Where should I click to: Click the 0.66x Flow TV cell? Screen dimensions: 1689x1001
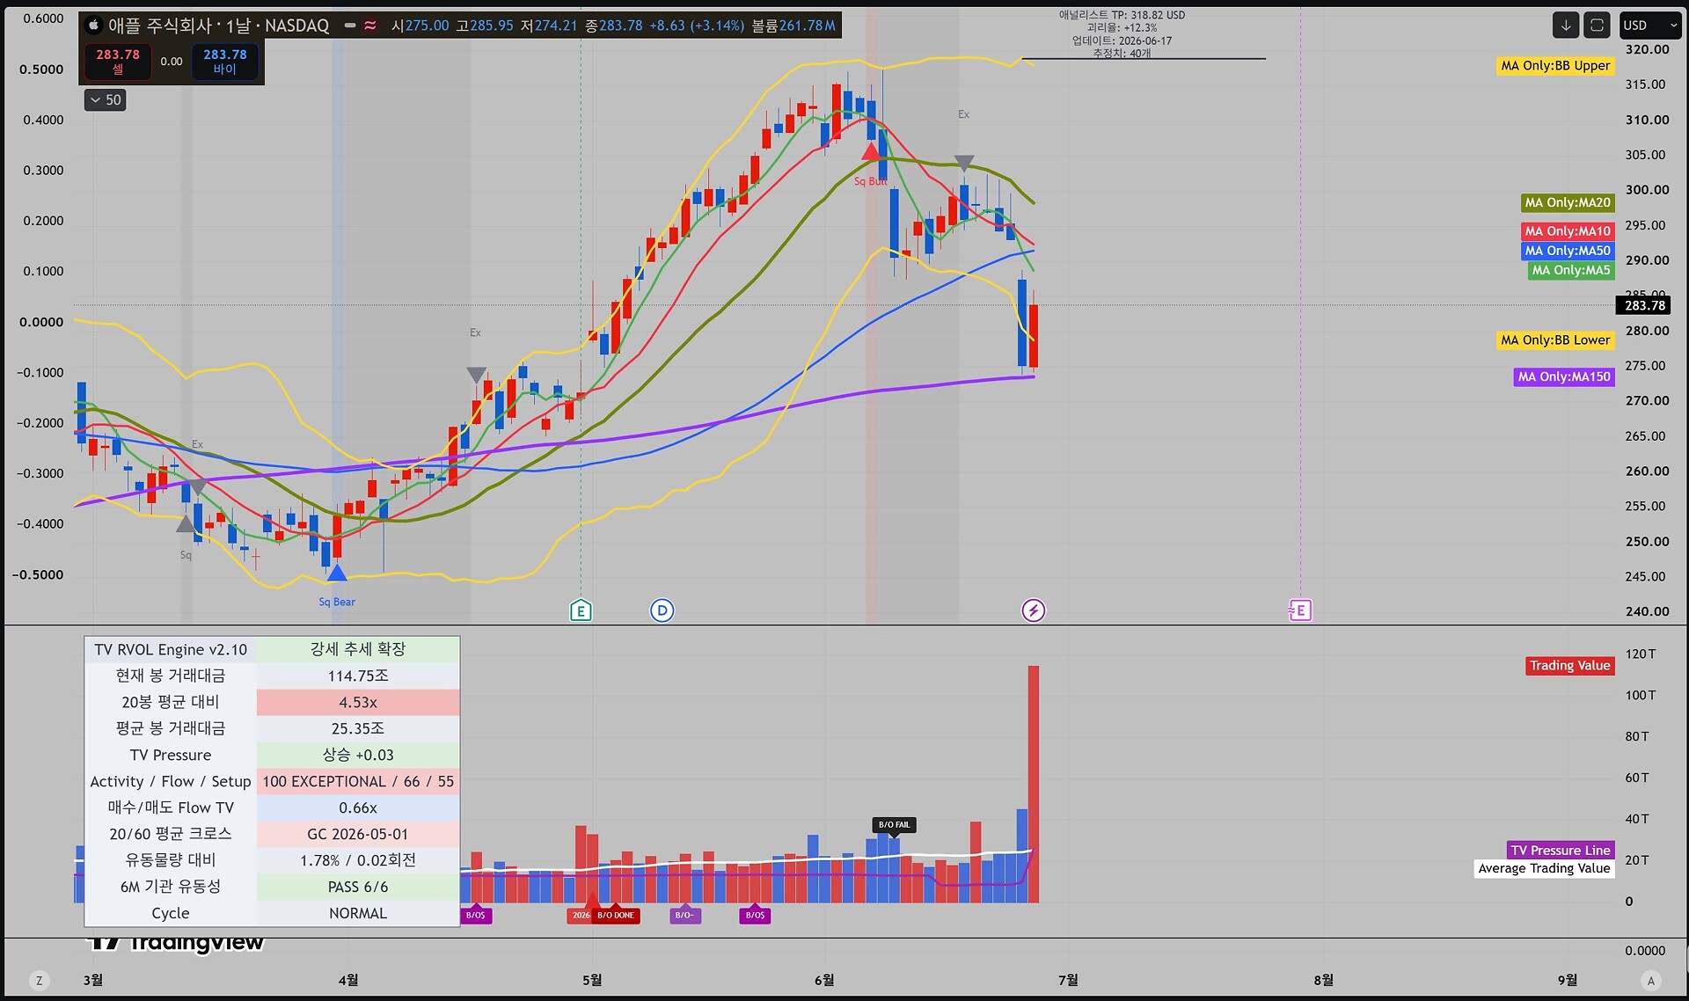pos(358,808)
